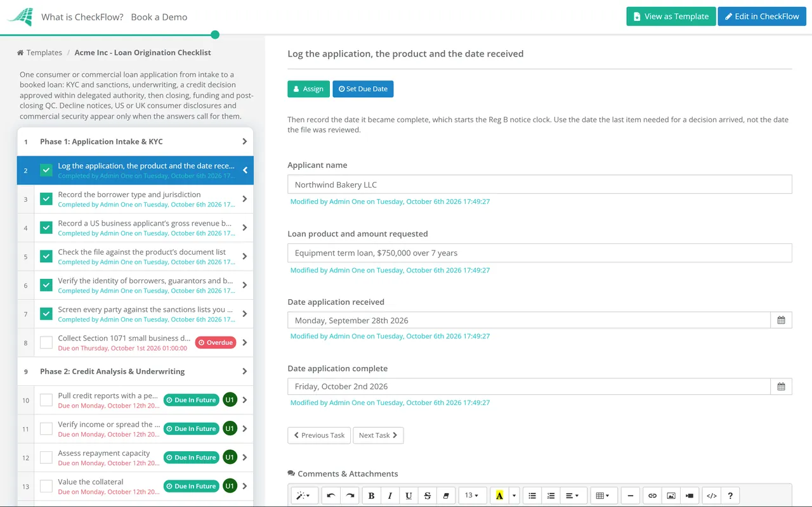
Task: Click the Assign button
Action: pos(309,89)
